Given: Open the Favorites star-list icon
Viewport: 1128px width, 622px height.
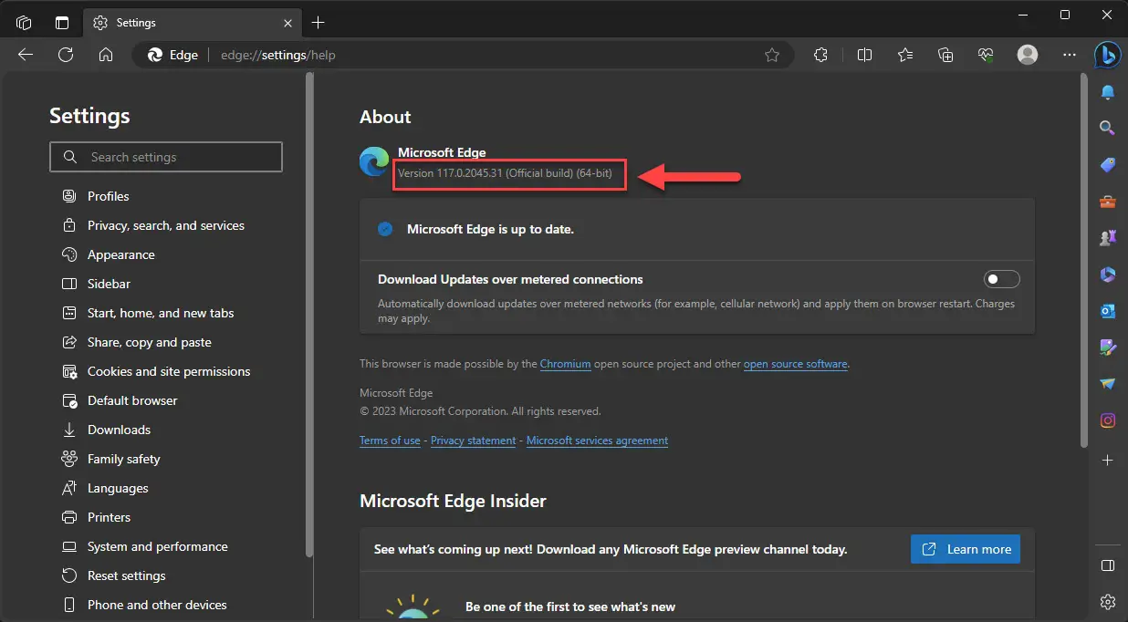Looking at the screenshot, I should point(905,55).
